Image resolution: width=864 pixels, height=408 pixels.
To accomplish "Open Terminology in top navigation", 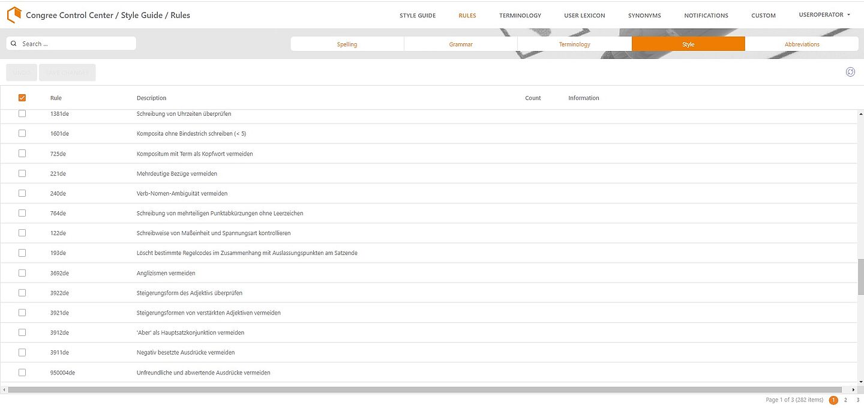I will 520,16.
